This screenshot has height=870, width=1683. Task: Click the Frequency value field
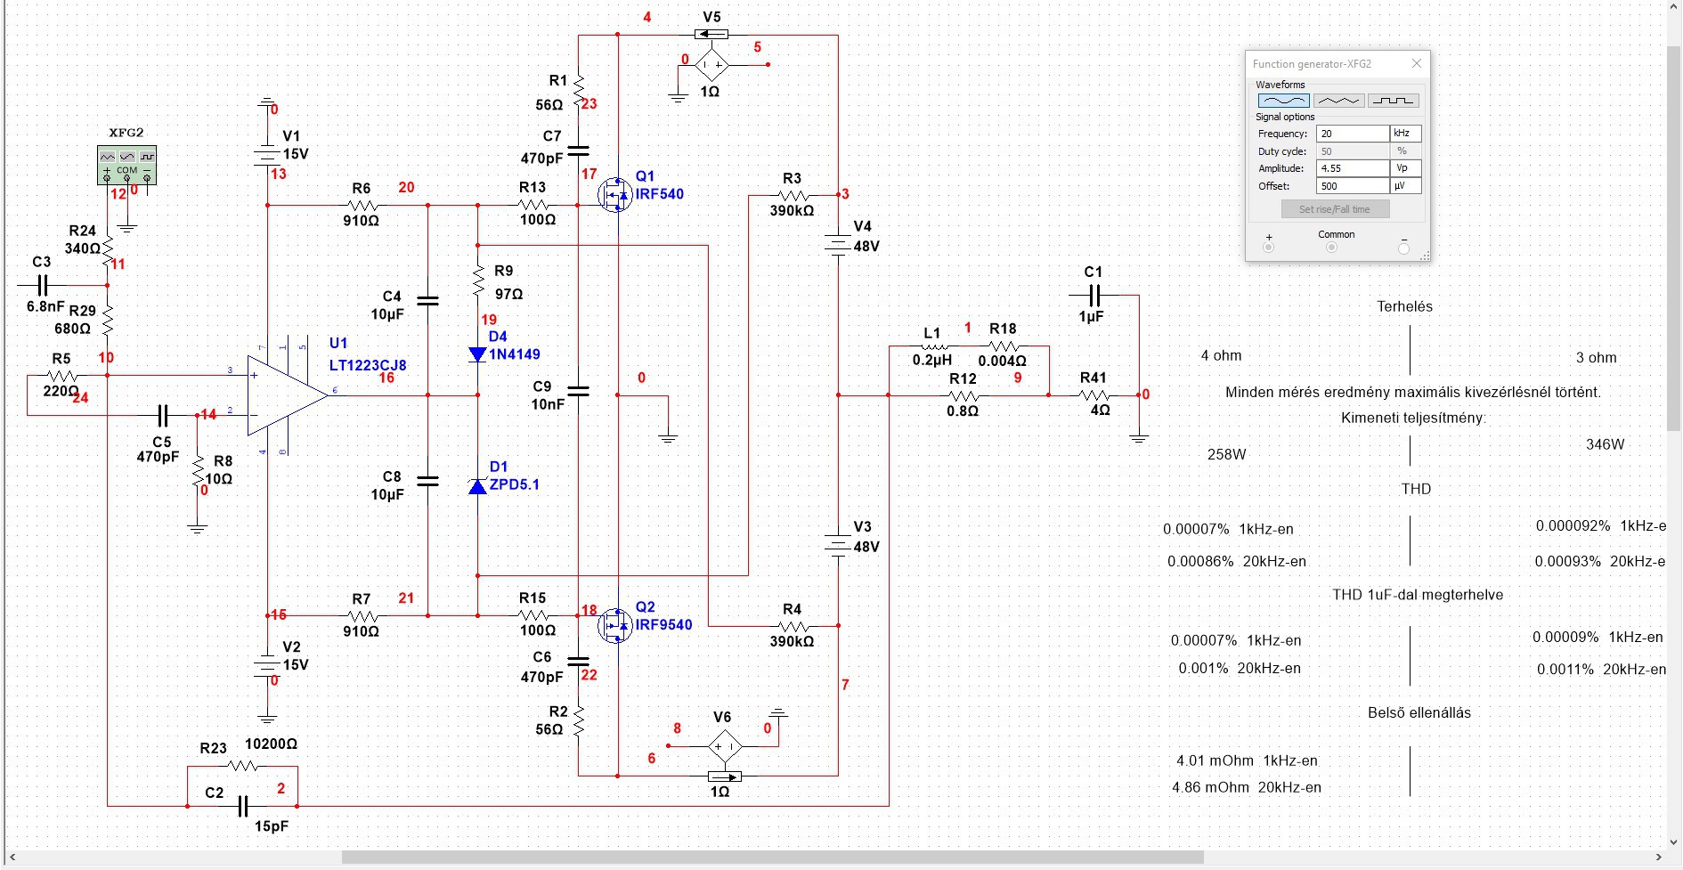tap(1353, 134)
